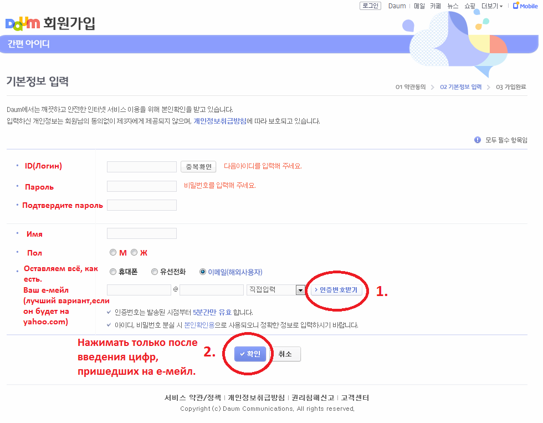Viewport: 543px width, 423px height.
Task: Open the 더보기 dropdown menu
Action: click(x=492, y=6)
